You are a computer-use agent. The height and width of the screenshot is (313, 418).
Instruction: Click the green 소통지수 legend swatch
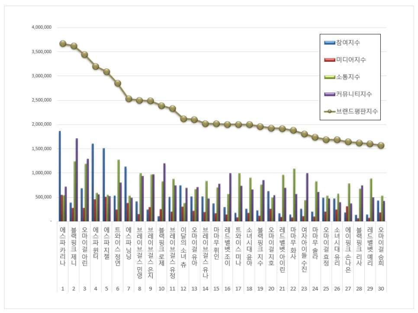coord(329,77)
